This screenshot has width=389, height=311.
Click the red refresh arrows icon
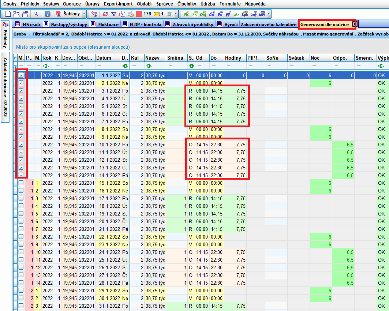tap(105, 14)
